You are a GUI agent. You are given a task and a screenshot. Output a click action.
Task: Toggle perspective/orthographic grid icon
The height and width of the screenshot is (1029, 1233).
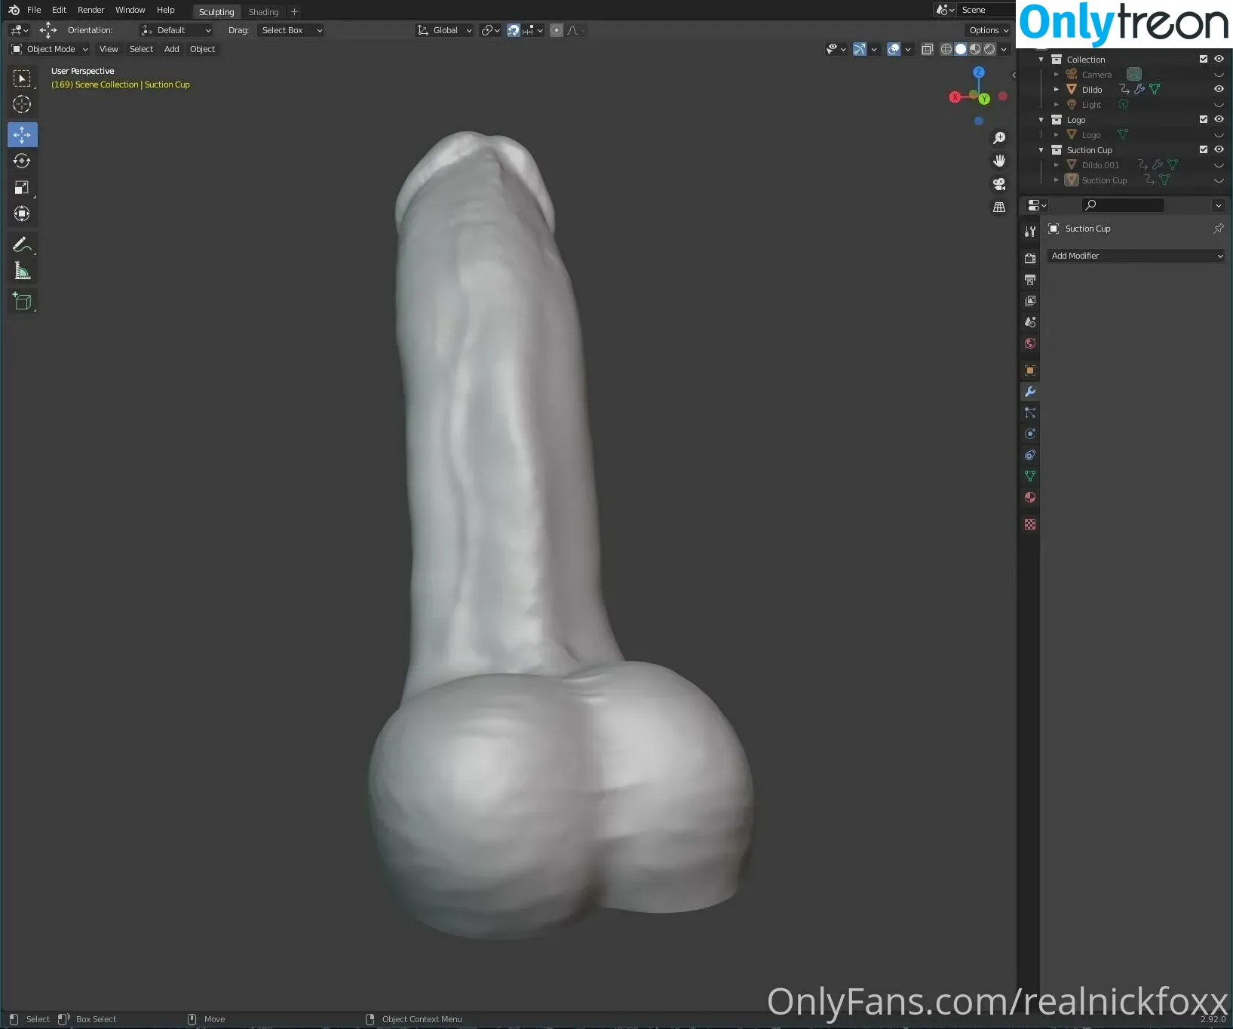coord(999,207)
